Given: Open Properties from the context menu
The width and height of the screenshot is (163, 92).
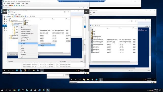Looking at the screenshot, I should point(23,54).
